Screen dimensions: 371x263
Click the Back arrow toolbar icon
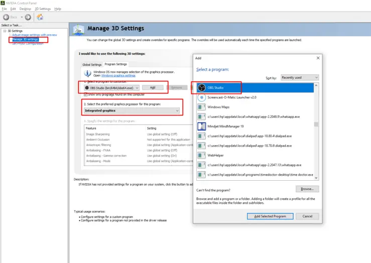click(6, 17)
